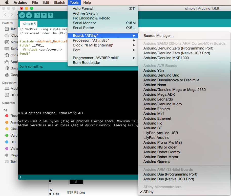Select Arduino Leonardo board
The height and width of the screenshot is (196, 231).
(184, 99)
